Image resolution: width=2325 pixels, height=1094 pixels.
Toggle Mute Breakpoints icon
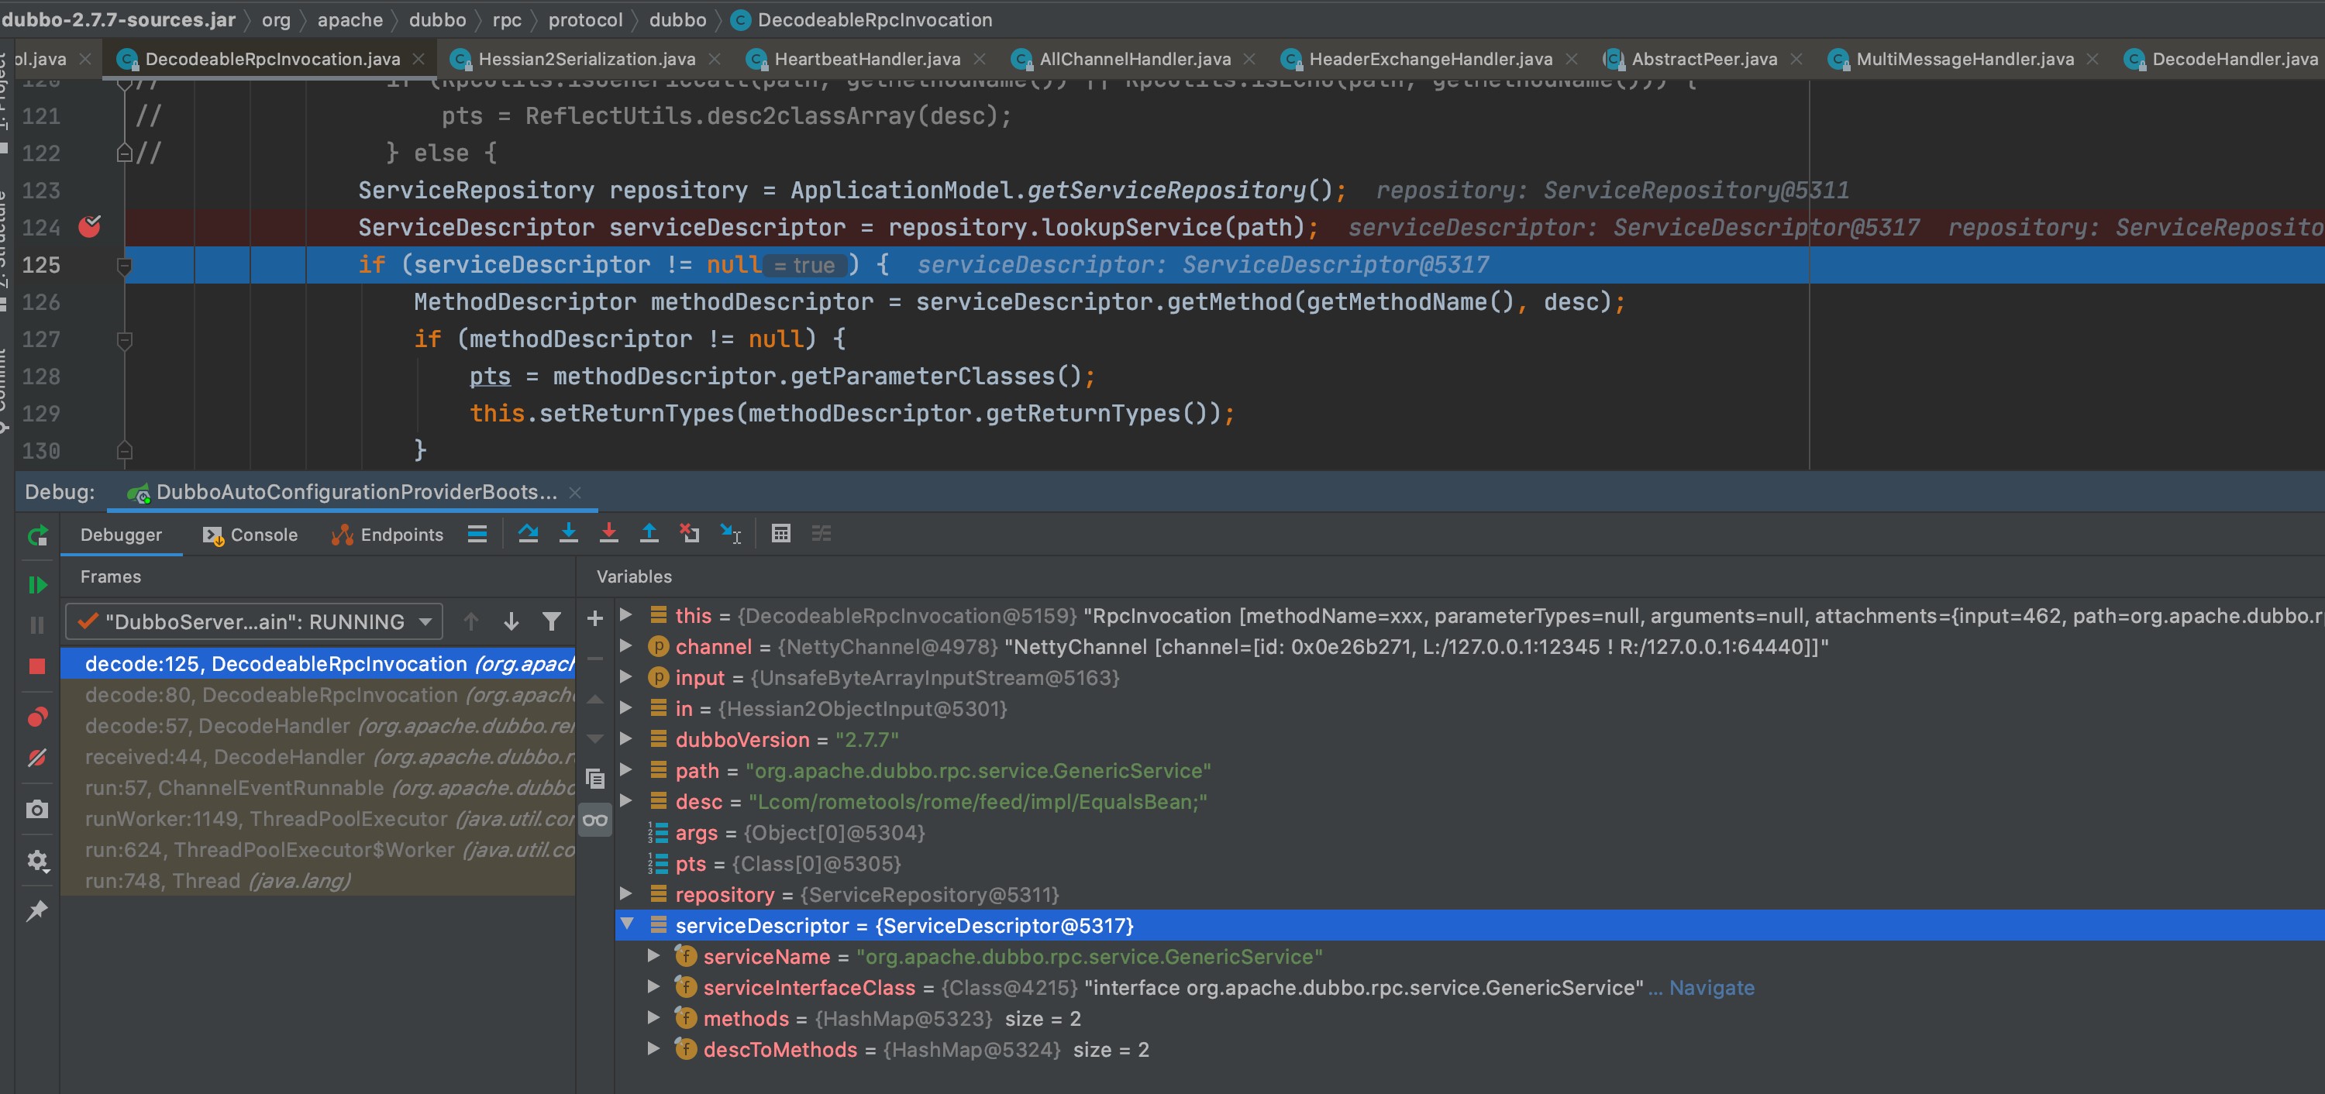pyautogui.click(x=37, y=757)
